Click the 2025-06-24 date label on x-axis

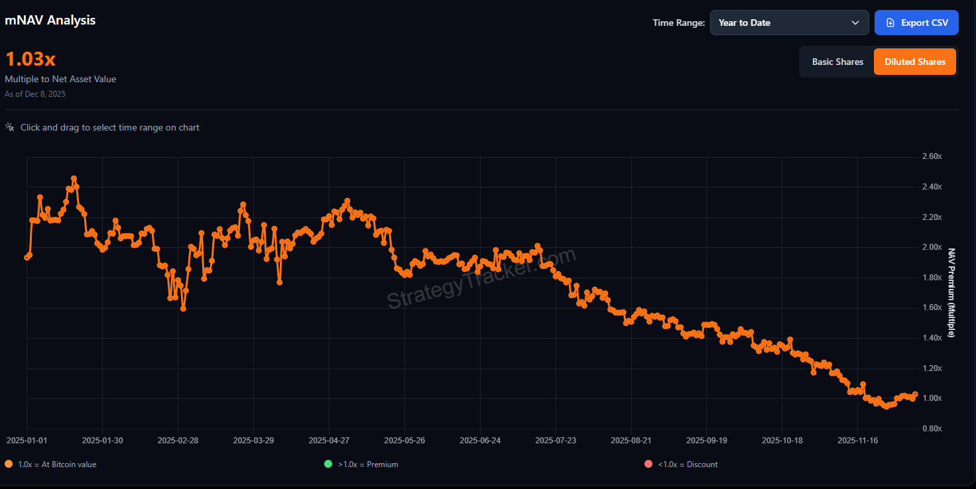(480, 440)
